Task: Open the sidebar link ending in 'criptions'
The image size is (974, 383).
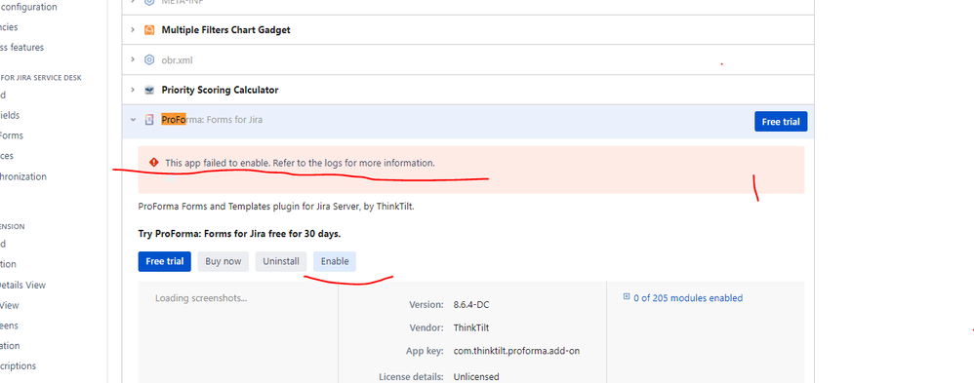Action: point(18,366)
